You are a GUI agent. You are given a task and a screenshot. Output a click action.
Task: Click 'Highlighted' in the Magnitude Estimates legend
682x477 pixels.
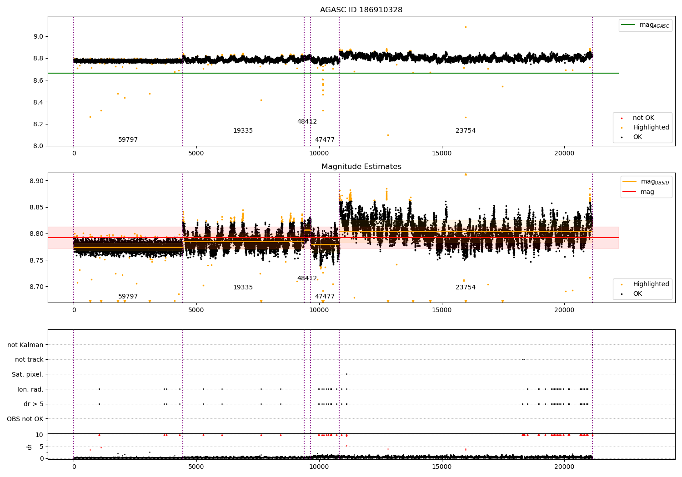point(651,284)
